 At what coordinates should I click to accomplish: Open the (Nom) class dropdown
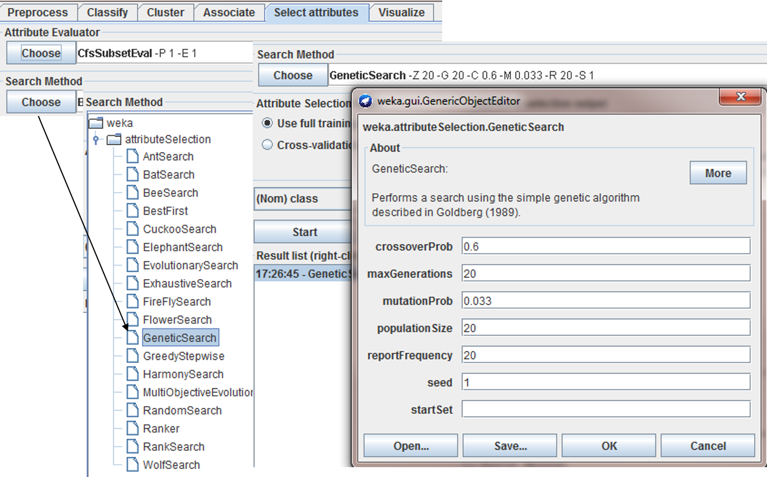(x=303, y=198)
